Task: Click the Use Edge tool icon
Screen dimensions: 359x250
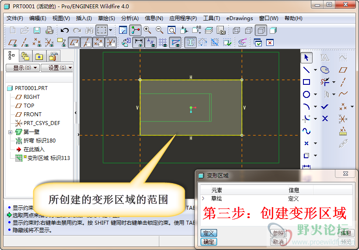Action: [x=306, y=156]
